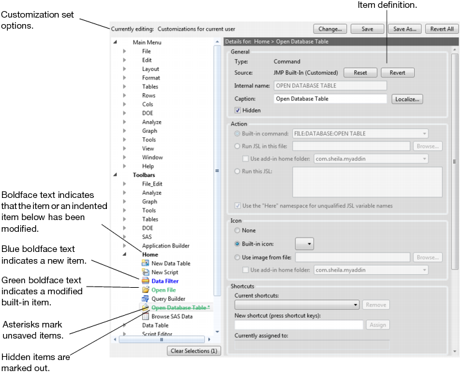Click the Save As... button
This screenshot has height=375, width=461.
point(404,29)
